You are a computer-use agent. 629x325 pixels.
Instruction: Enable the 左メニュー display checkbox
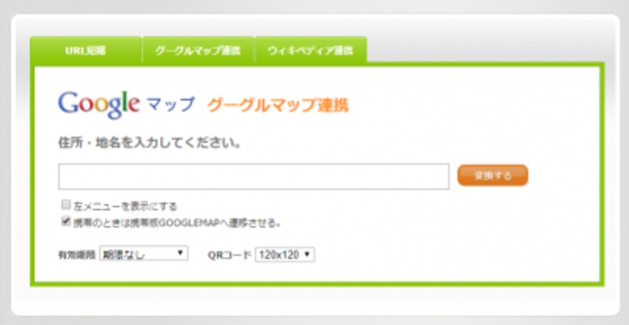tap(66, 205)
